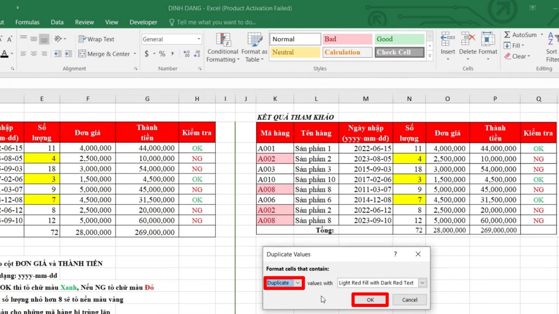Click OK in Duplicate Values dialog
The height and width of the screenshot is (314, 559).
point(370,300)
